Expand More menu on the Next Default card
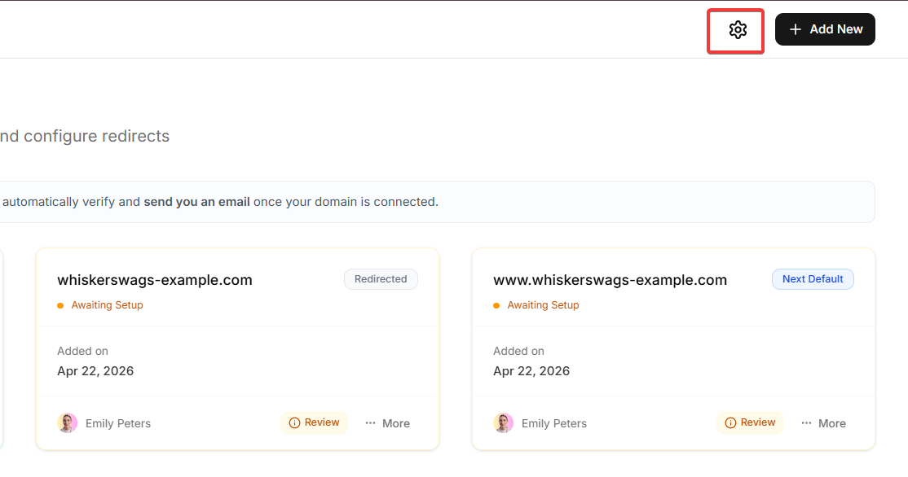This screenshot has width=908, height=477. click(824, 423)
